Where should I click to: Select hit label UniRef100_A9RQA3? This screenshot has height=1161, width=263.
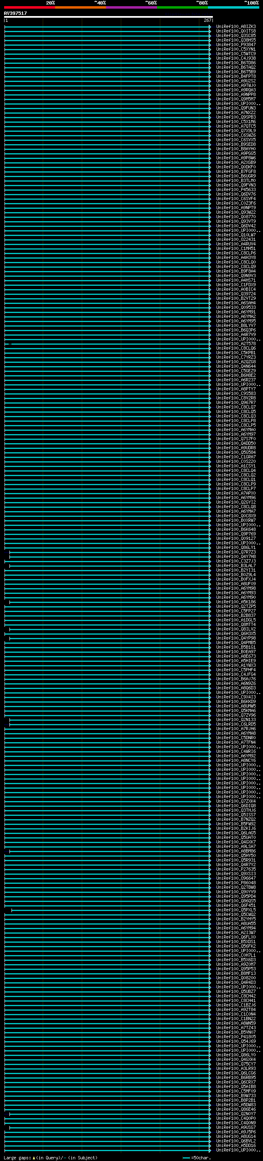pos(236,90)
